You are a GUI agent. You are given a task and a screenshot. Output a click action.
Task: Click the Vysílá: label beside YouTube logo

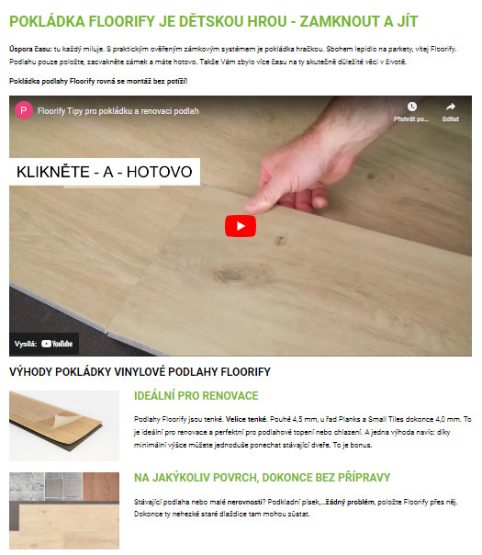click(x=26, y=344)
